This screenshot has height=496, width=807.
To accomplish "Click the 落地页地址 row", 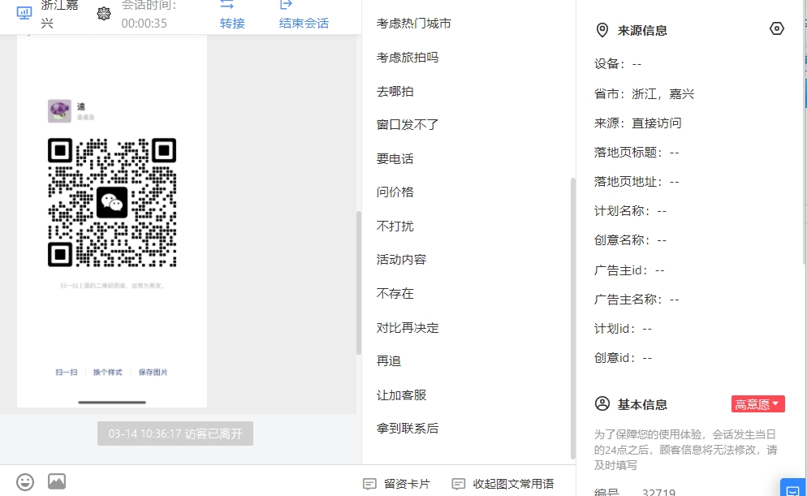I will (637, 182).
